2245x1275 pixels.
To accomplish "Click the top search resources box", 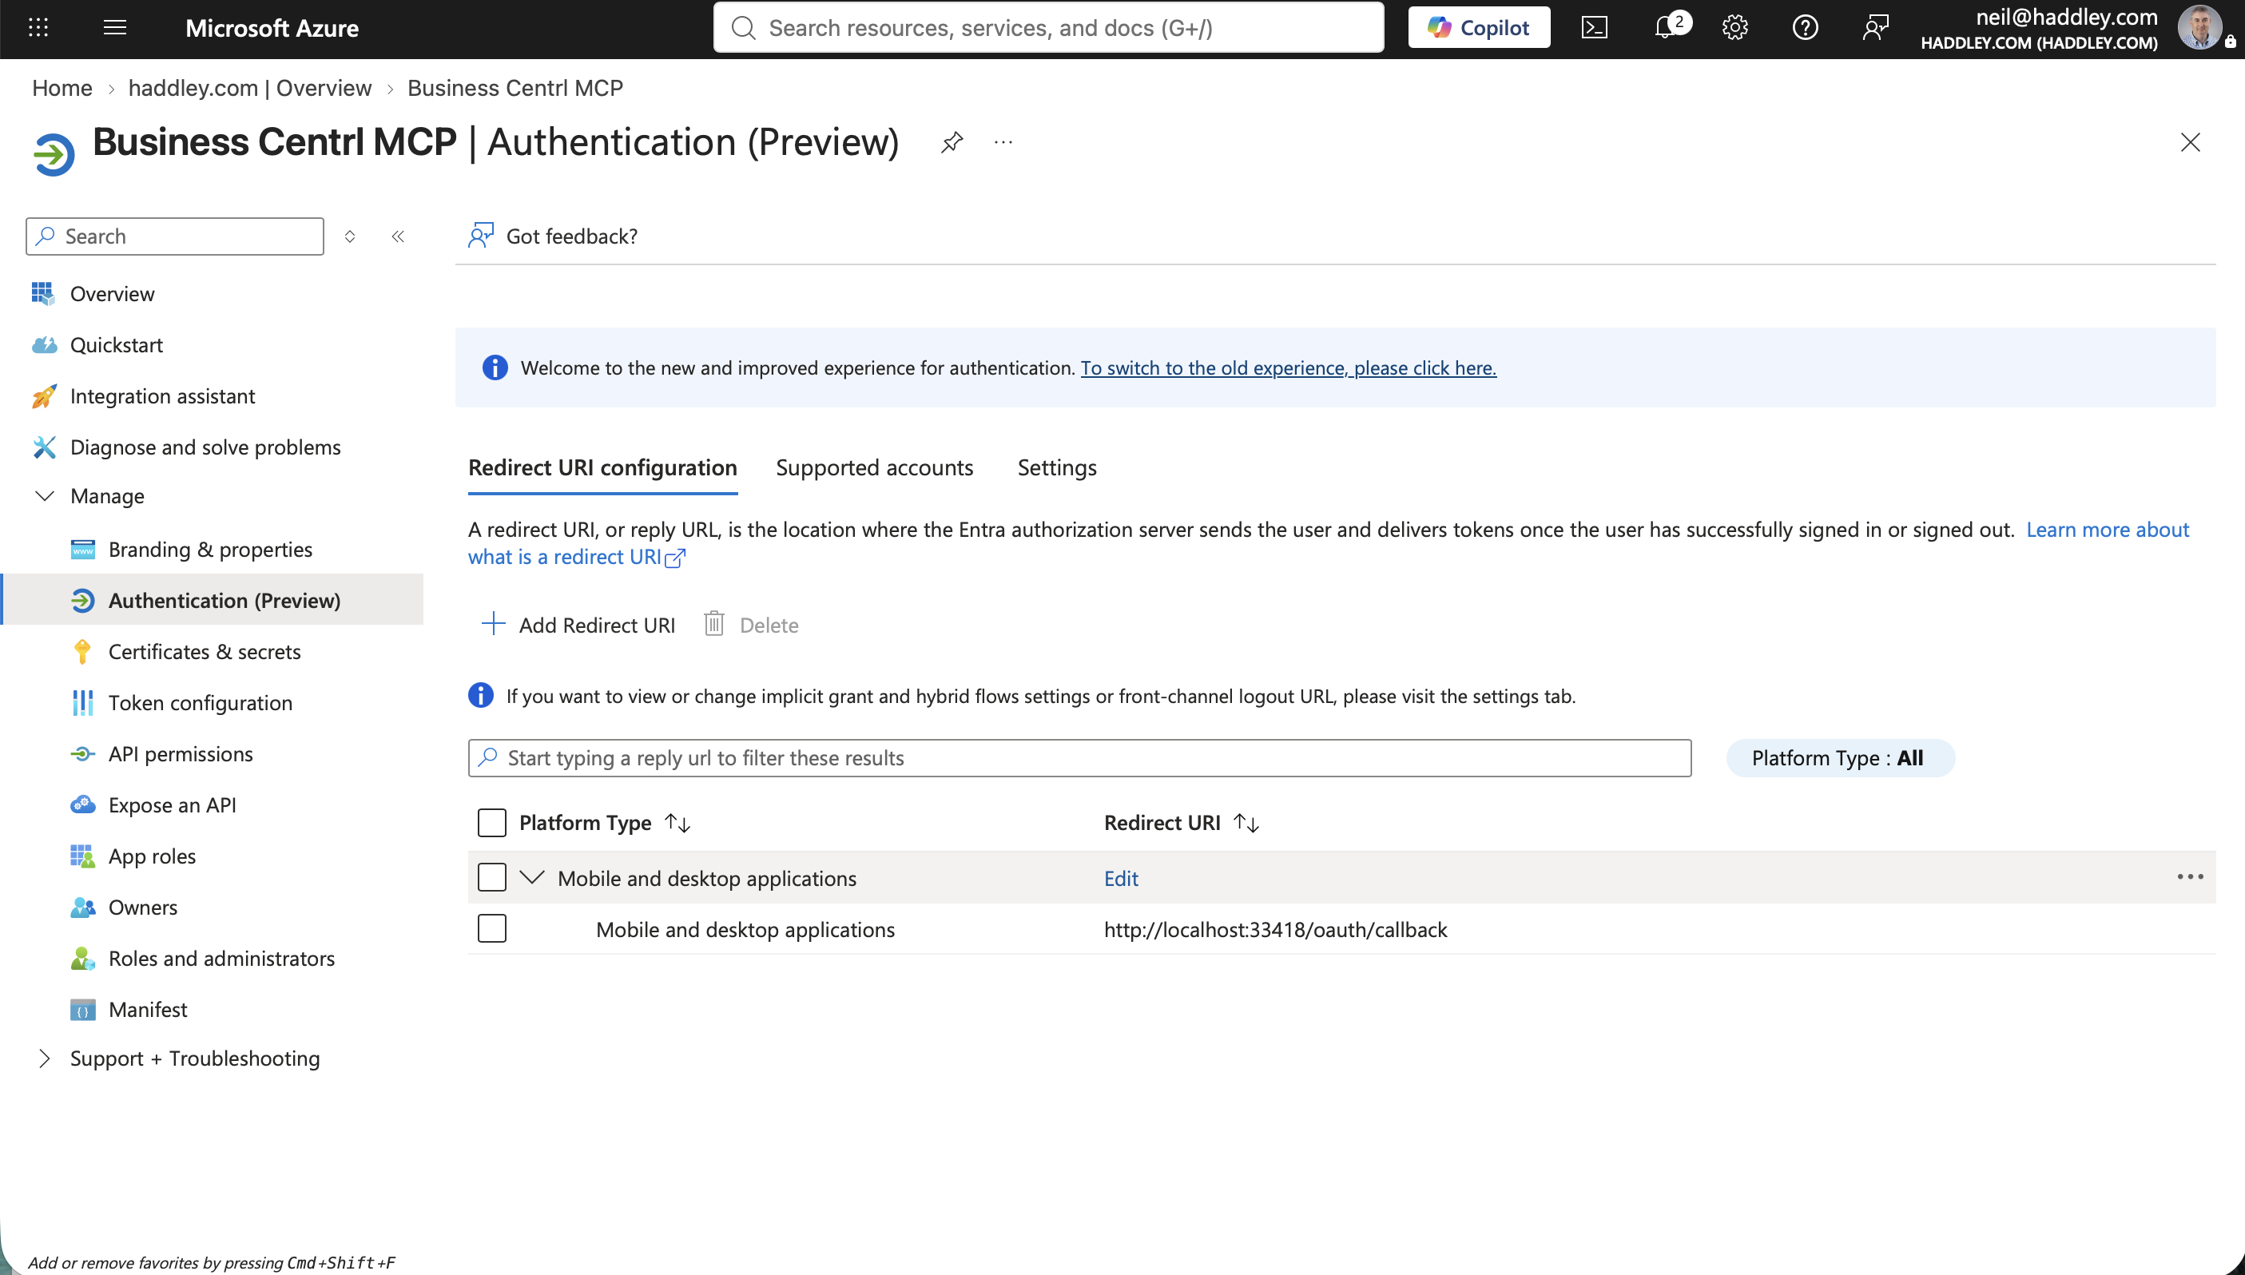I will tap(1048, 27).
